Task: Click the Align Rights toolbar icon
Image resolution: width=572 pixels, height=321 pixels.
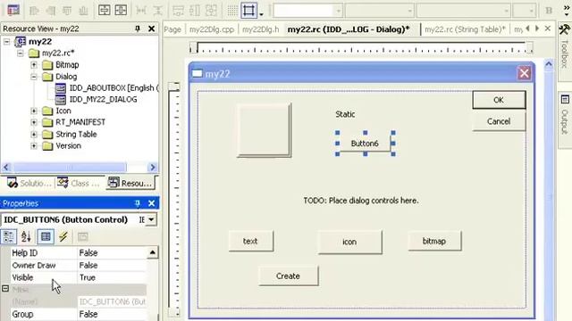Action: click(x=51, y=11)
